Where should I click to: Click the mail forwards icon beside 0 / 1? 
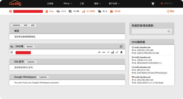pyautogui.click(x=100, y=11)
